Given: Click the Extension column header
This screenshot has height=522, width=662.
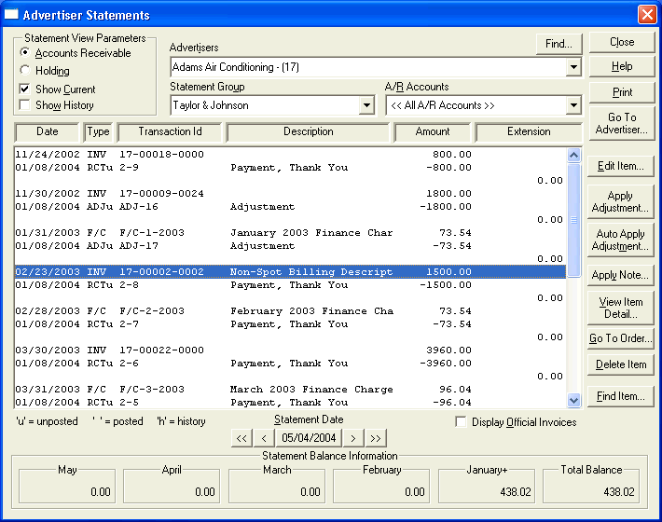Looking at the screenshot, I should (529, 131).
